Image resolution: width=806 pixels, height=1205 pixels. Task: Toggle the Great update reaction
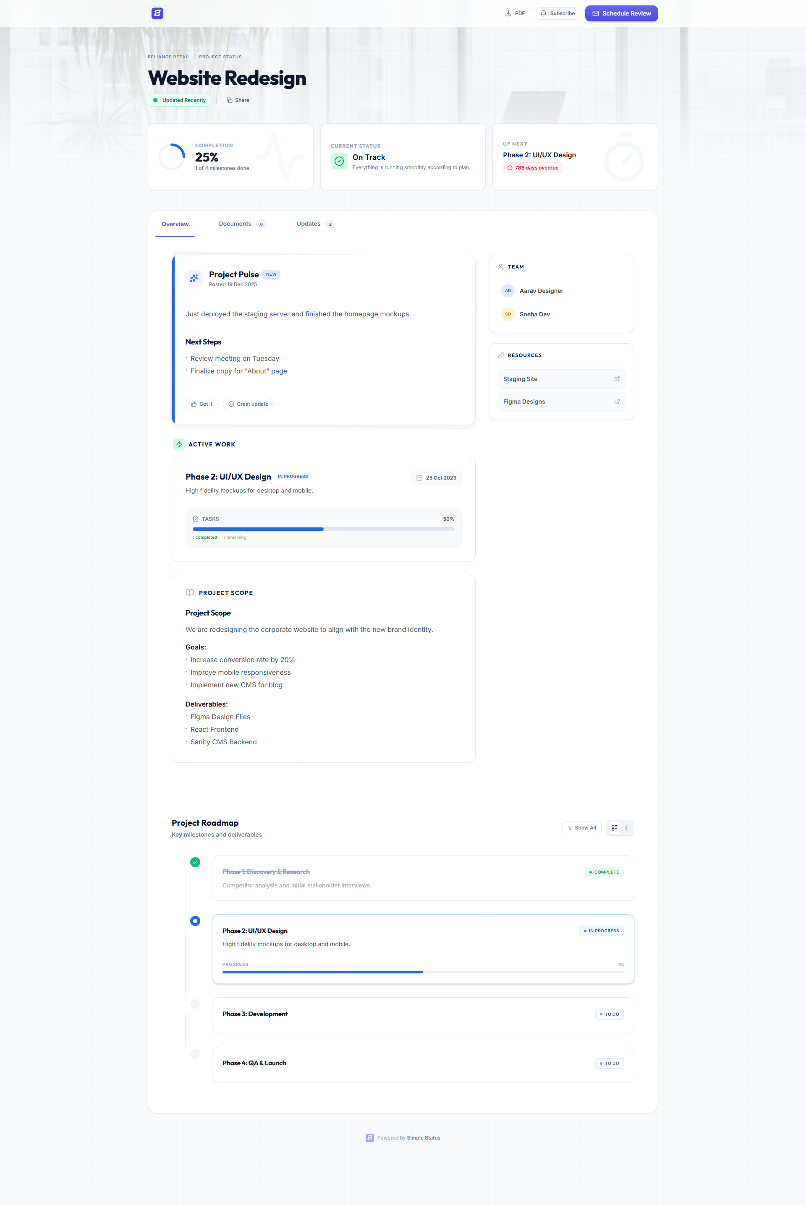248,404
